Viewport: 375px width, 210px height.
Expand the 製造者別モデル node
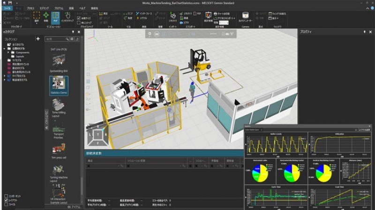tap(4, 80)
